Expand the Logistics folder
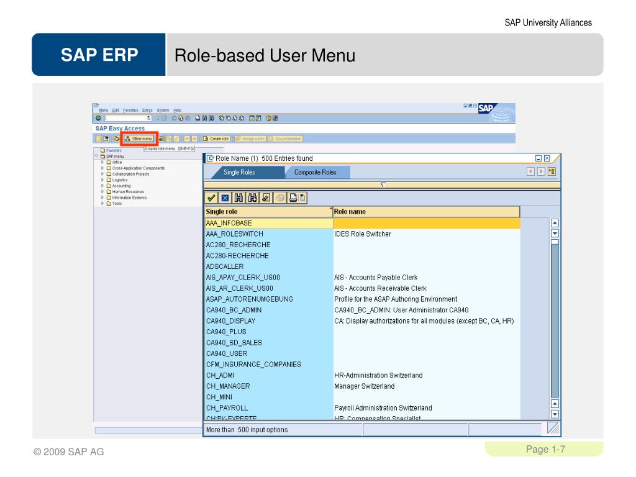The width and height of the screenshot is (636, 477). click(x=102, y=179)
